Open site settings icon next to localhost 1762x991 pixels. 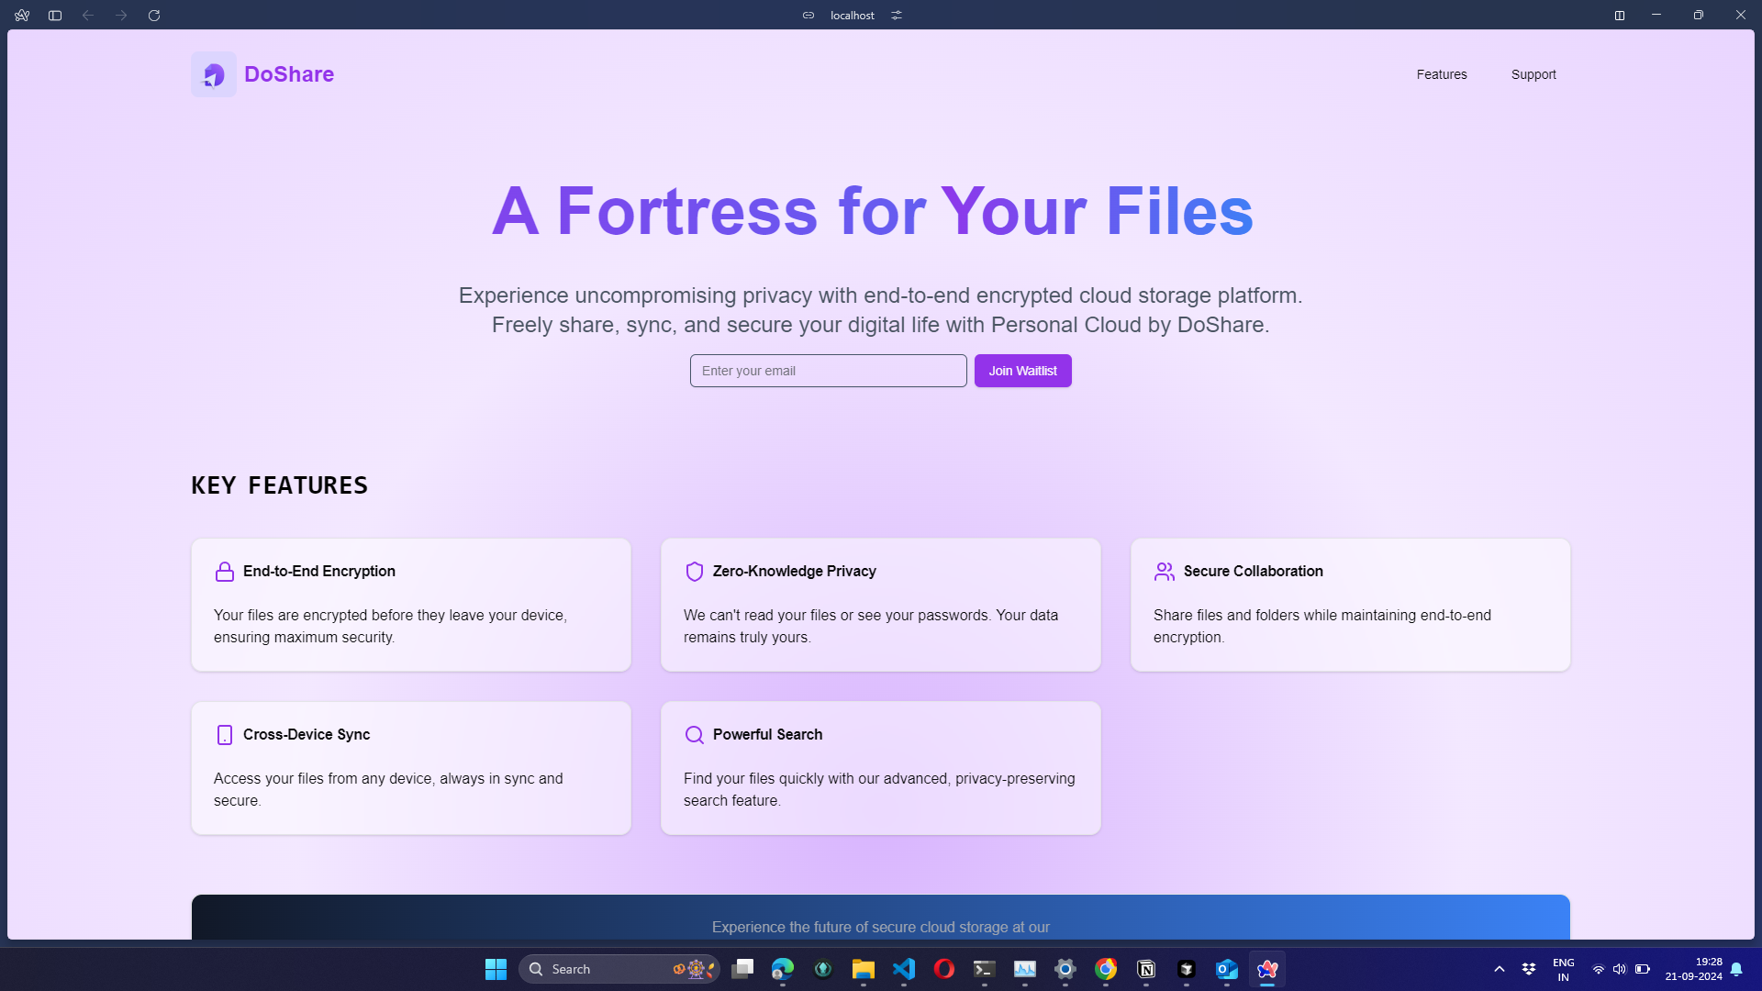(897, 16)
